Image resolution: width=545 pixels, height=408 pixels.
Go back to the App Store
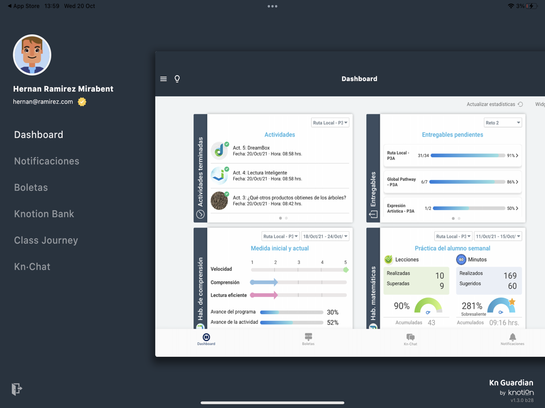(23, 6)
